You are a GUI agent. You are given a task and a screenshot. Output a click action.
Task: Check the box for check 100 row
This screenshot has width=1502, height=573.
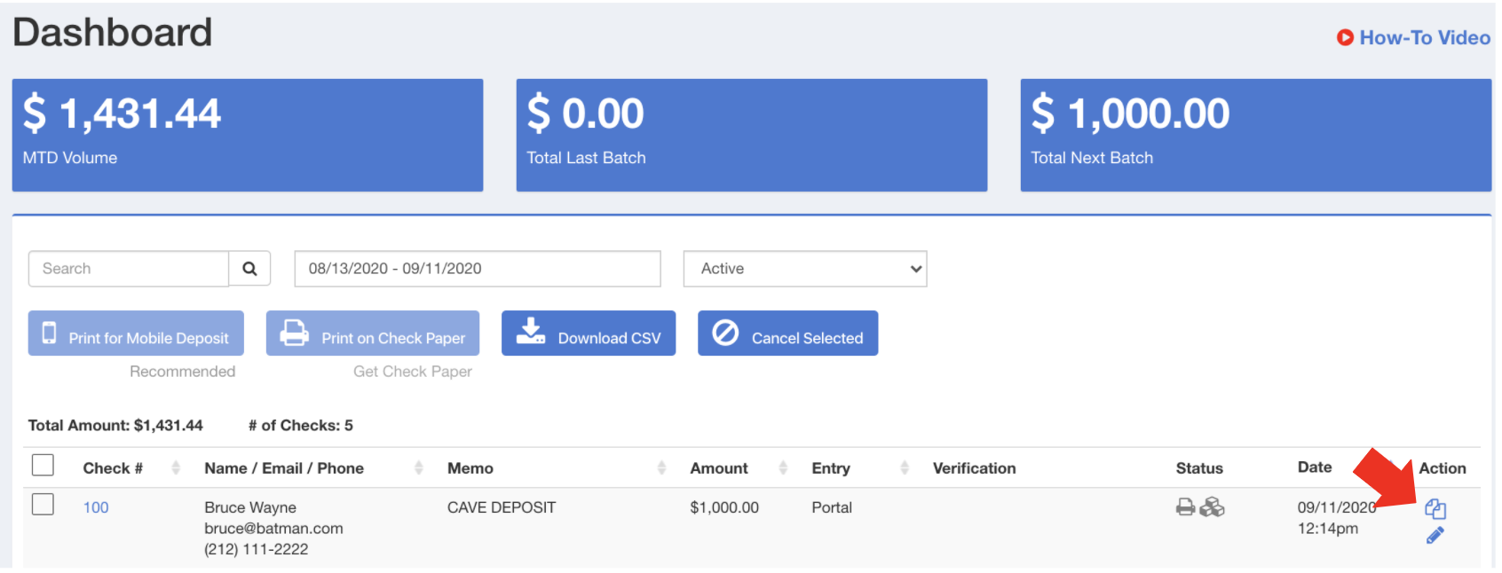click(x=43, y=505)
